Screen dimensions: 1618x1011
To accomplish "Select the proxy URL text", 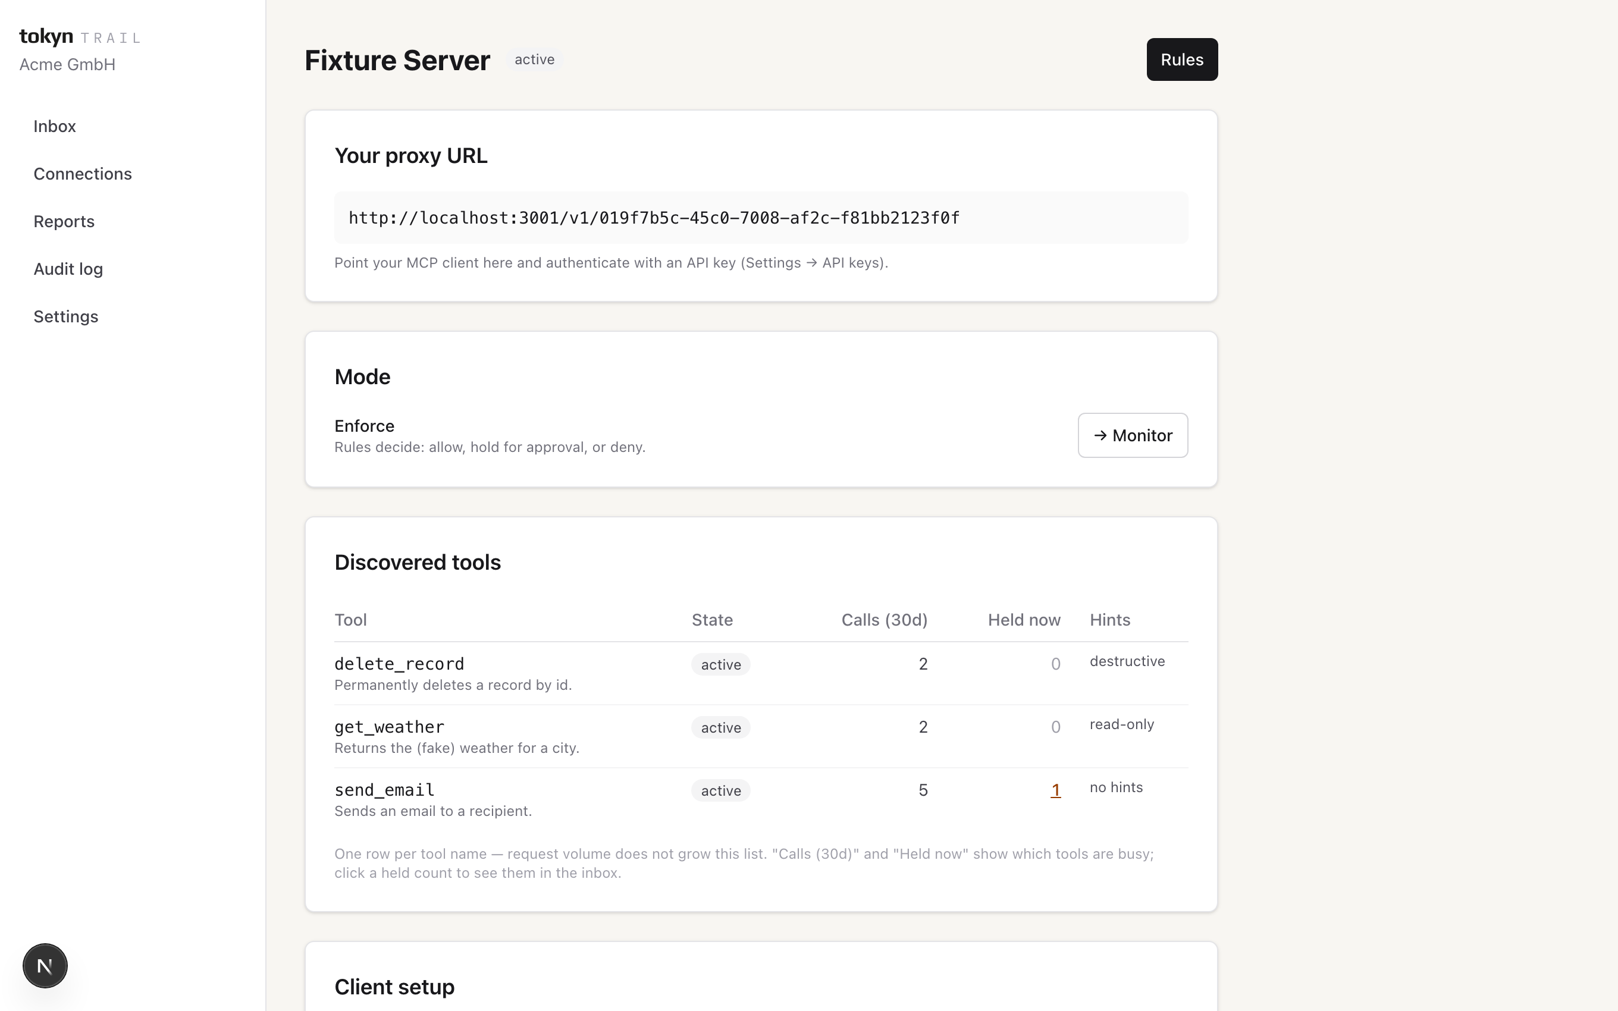I will 654,218.
